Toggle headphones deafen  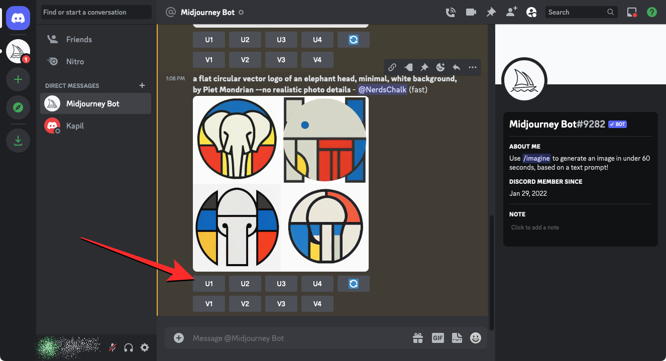(x=129, y=347)
